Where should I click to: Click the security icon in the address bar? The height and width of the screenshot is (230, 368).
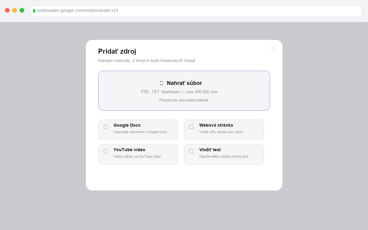(x=34, y=11)
